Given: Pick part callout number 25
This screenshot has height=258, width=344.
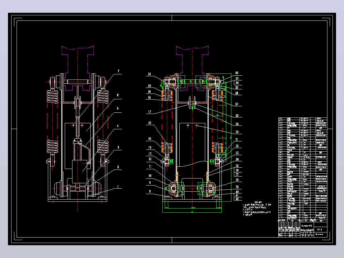Looking at the screenshot, I should (237, 87).
